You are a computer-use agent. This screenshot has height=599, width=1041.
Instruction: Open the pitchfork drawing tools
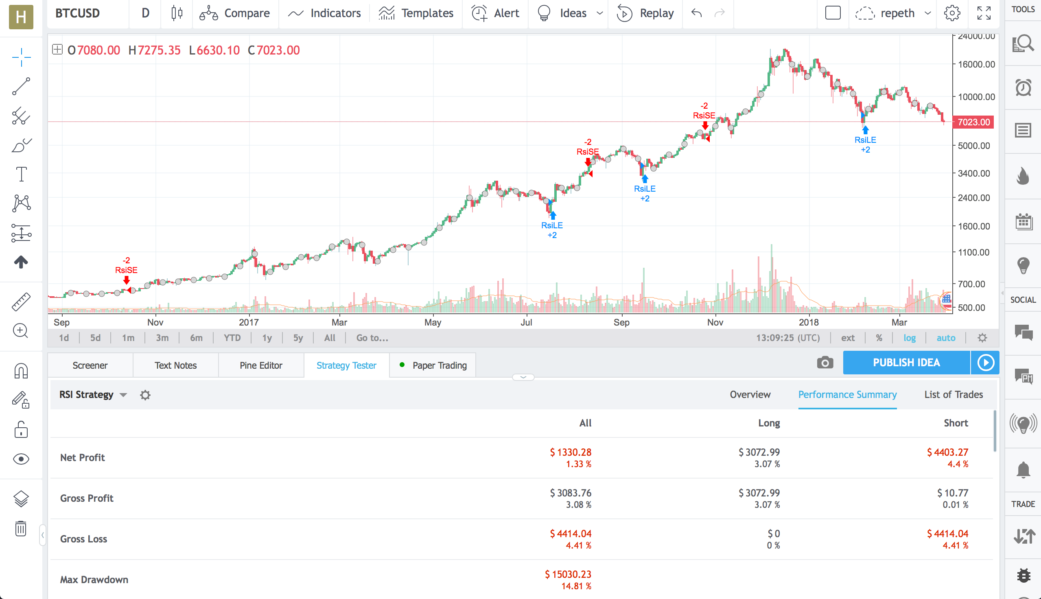click(x=21, y=116)
